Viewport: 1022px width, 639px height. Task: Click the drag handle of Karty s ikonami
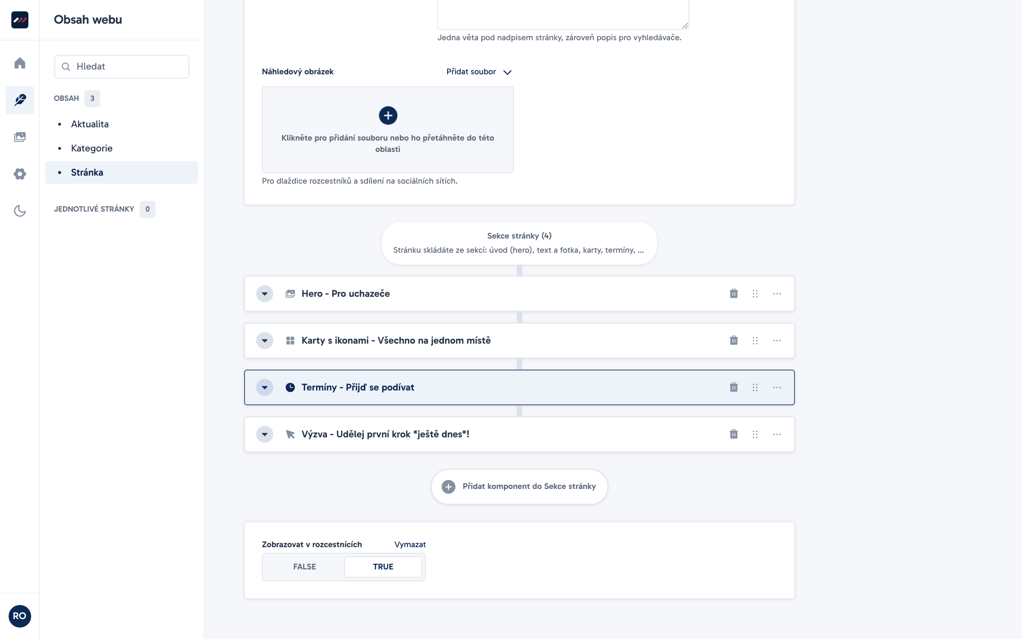pos(755,340)
